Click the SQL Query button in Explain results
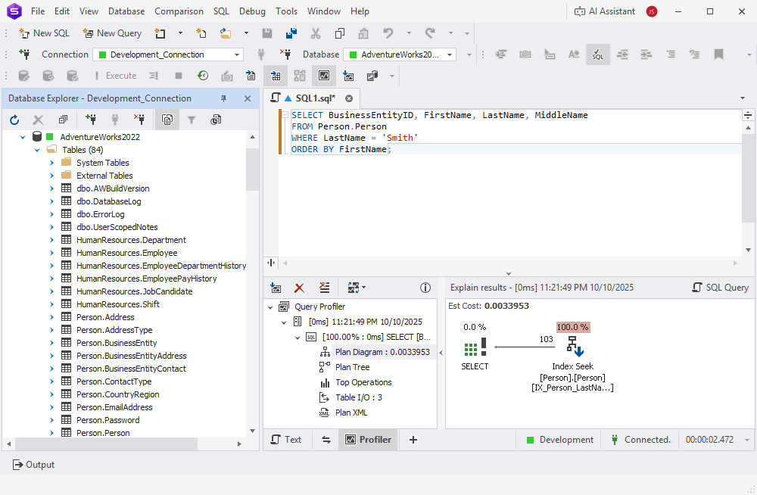This screenshot has width=757, height=495. [x=720, y=288]
